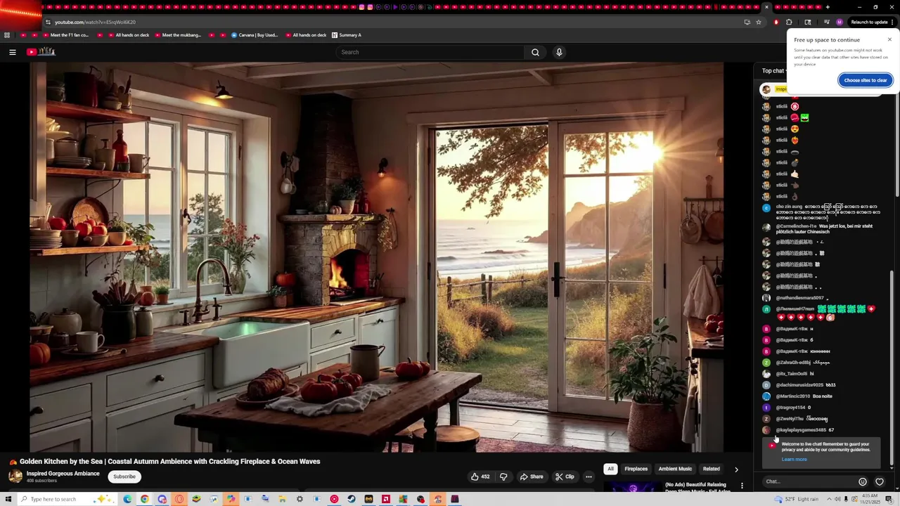Open 'Meet the F1 fan co...' bookmark
The image size is (900, 506).
(65, 35)
